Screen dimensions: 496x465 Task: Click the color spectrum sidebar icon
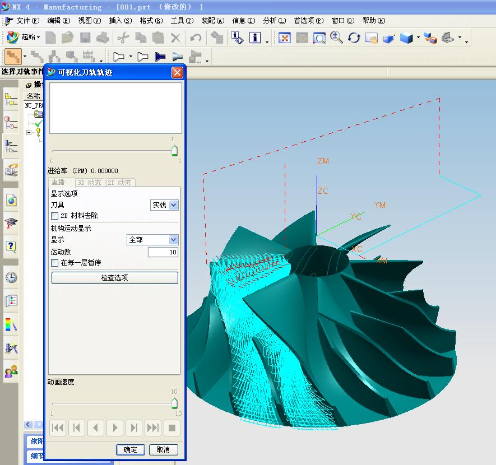point(11,324)
